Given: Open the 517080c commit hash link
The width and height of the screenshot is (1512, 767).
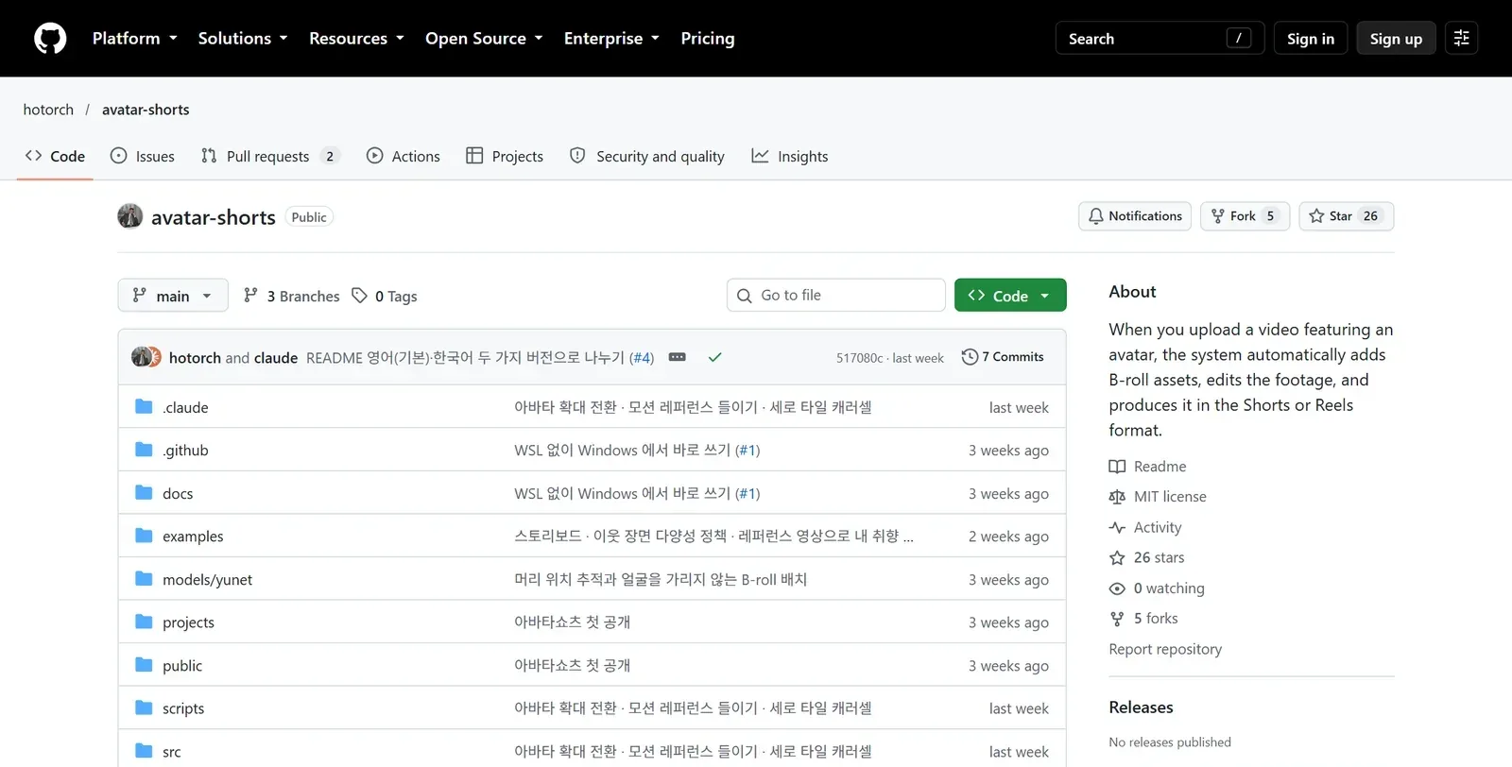Looking at the screenshot, I should 859,358.
